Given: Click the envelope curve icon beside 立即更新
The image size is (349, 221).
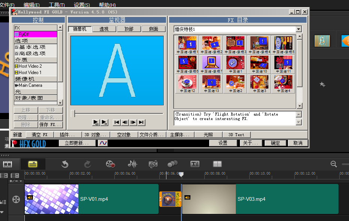Looking at the screenshot, I should click(x=103, y=143).
